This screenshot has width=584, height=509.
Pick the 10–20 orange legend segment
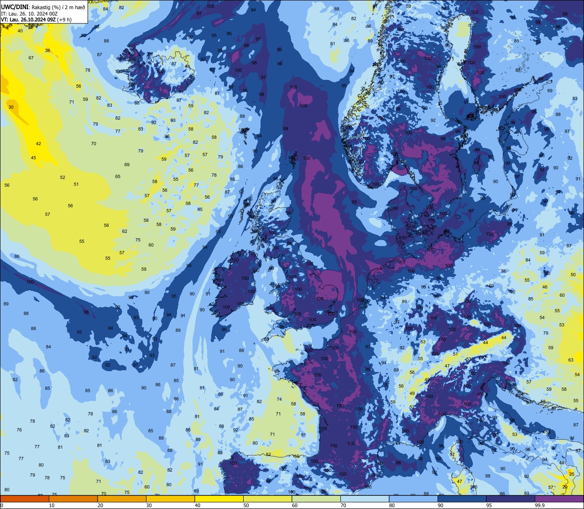click(73, 499)
